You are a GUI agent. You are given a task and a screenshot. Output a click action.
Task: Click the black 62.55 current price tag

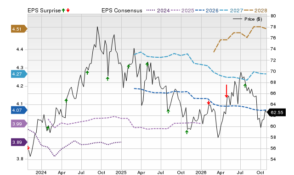[x=276, y=113]
